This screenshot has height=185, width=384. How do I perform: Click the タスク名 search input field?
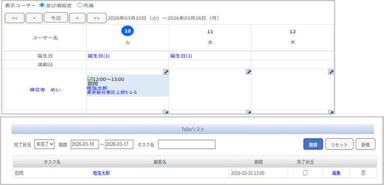(187, 144)
